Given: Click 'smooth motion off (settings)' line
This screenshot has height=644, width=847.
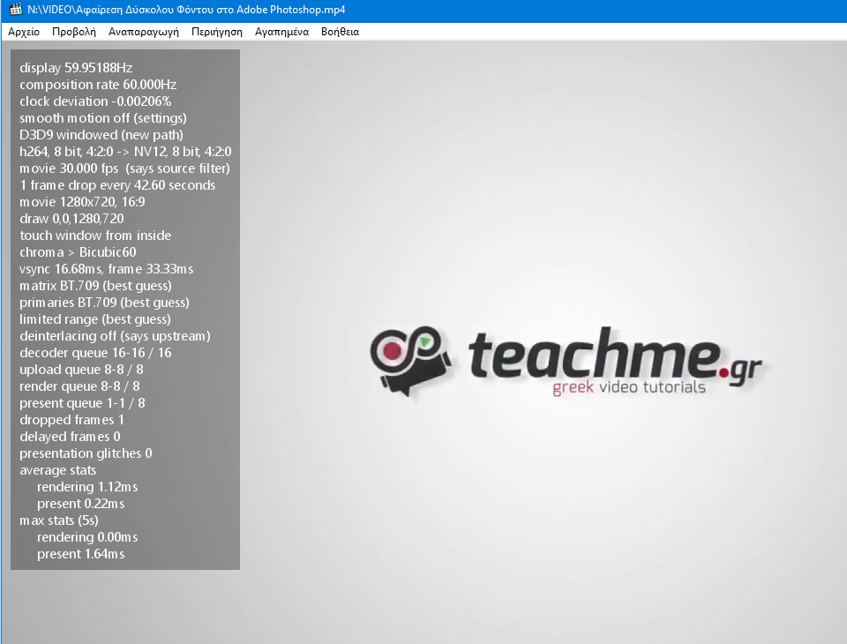Looking at the screenshot, I should tap(103, 118).
